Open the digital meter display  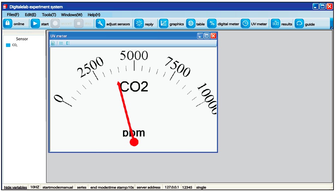coord(212,24)
